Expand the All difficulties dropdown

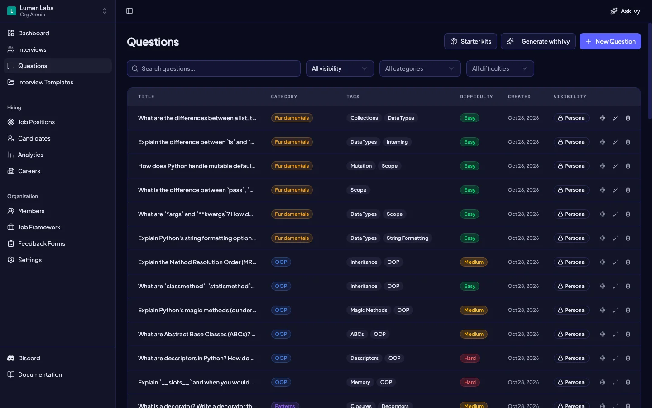point(500,68)
